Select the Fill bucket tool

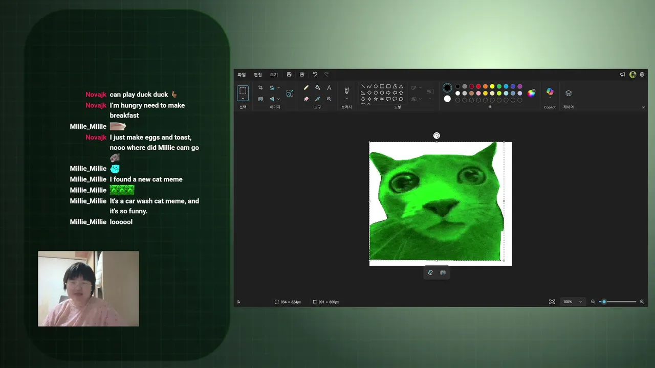[x=317, y=88]
